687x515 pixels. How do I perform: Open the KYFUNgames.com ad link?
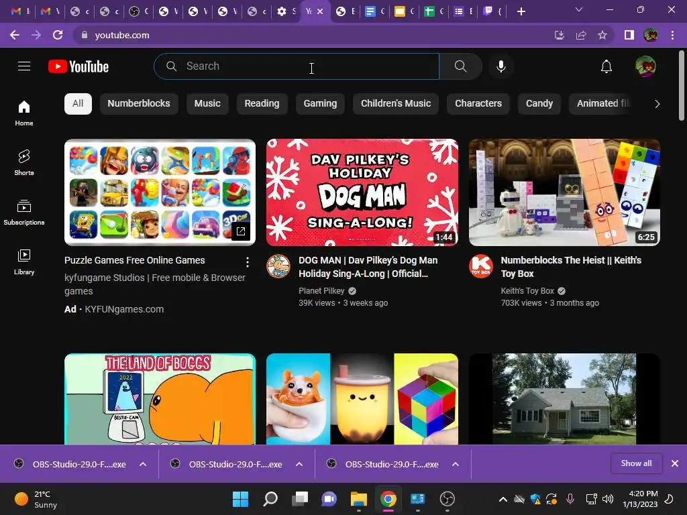124,309
